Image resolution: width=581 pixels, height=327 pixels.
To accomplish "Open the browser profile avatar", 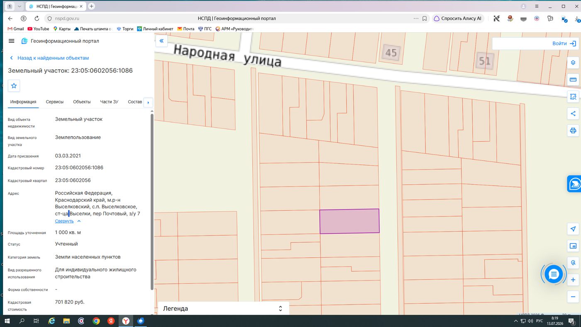I will (x=523, y=6).
